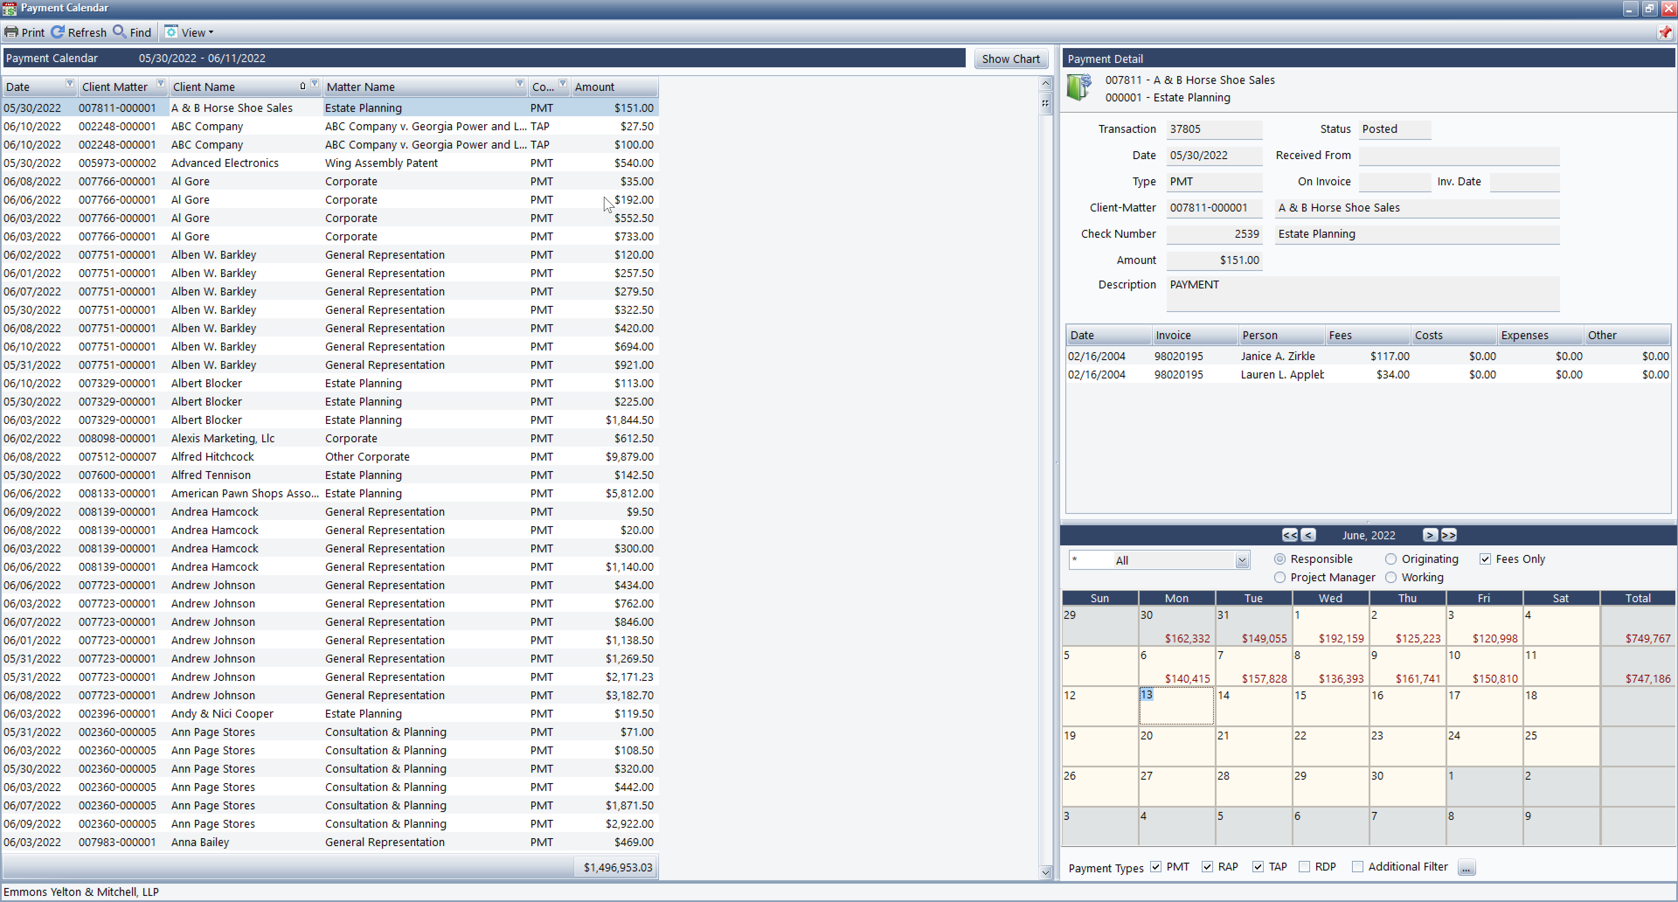
Task: Select Alfred Tennison Estate Planning row
Action: [329, 475]
